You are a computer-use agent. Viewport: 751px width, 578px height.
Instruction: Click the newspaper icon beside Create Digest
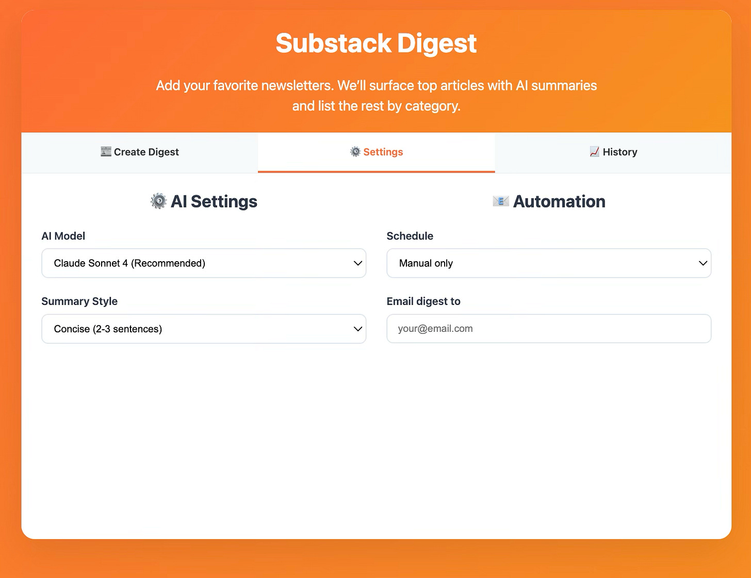[106, 152]
